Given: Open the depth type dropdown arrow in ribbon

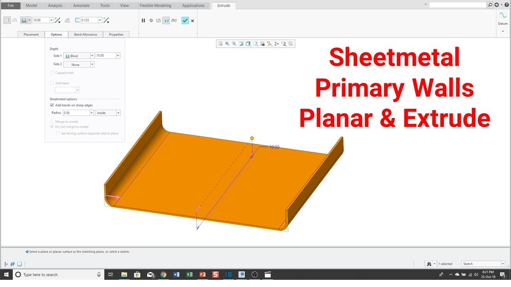Looking at the screenshot, I should (x=29, y=20).
